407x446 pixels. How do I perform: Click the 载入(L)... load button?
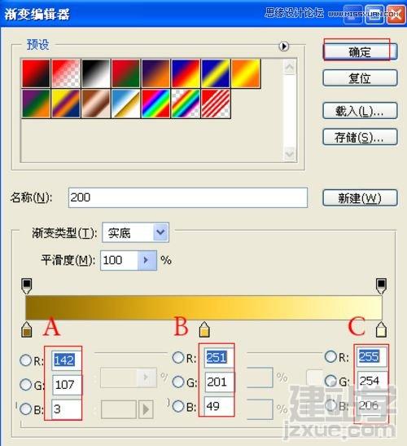[x=360, y=111]
